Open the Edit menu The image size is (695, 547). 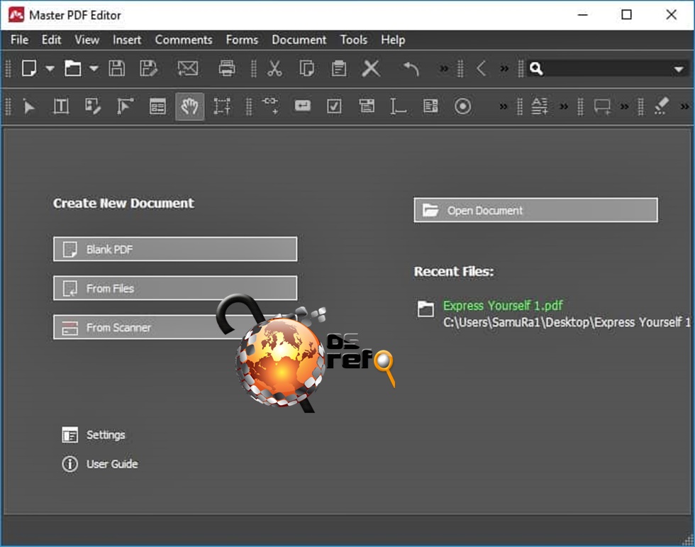51,40
